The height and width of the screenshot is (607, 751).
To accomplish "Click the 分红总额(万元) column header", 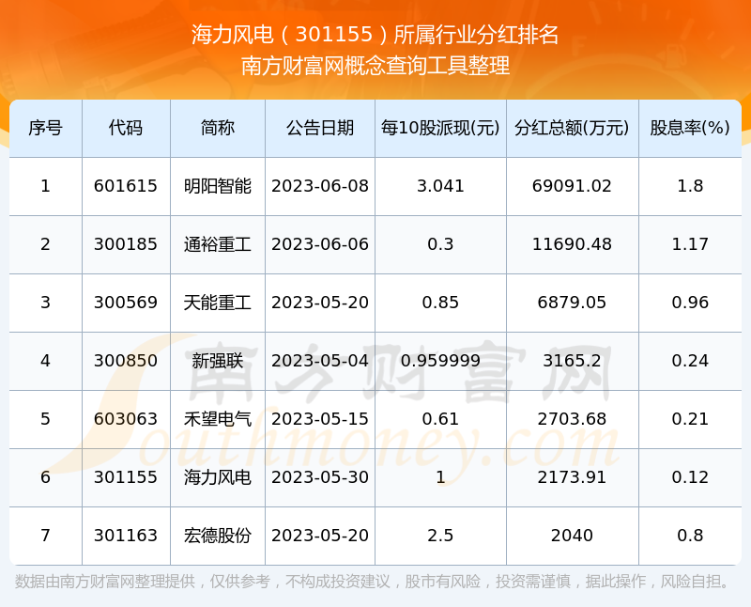I will 572,128.
